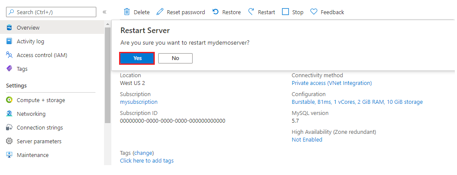Click the Restart circular arrow icon
This screenshot has height=175, width=457.
pyautogui.click(x=252, y=12)
